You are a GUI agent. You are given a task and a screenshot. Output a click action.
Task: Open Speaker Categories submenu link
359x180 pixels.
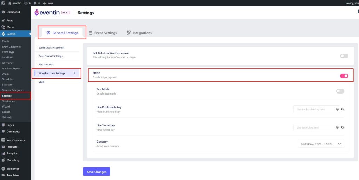13,90
